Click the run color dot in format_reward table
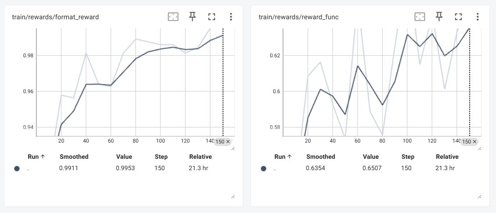Screen dimensions: 496x213 [17, 168]
